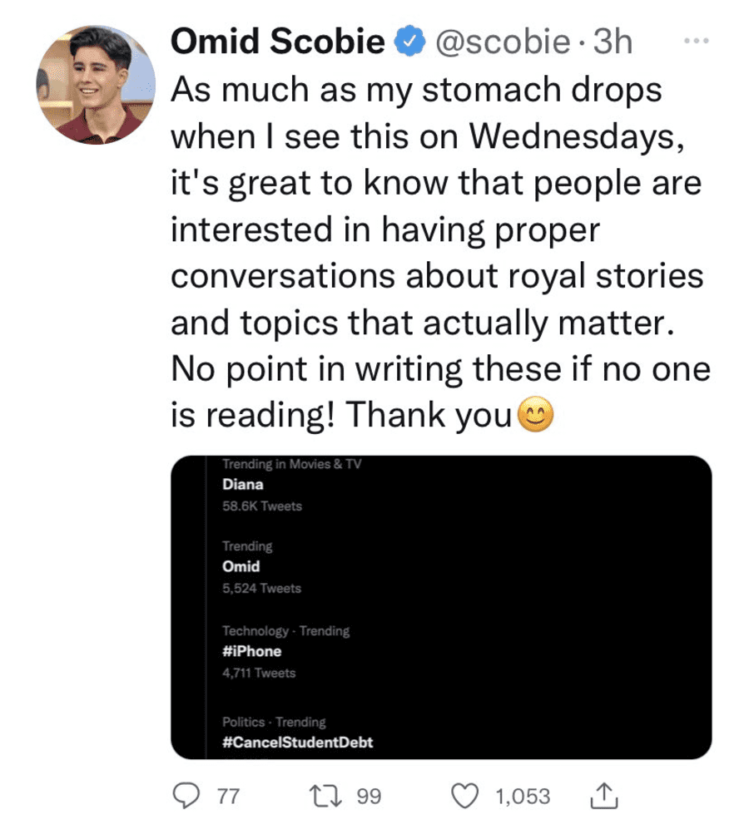The image size is (749, 829).
Task: Click the smiling emoji in the tweet
Action: pyautogui.click(x=535, y=413)
